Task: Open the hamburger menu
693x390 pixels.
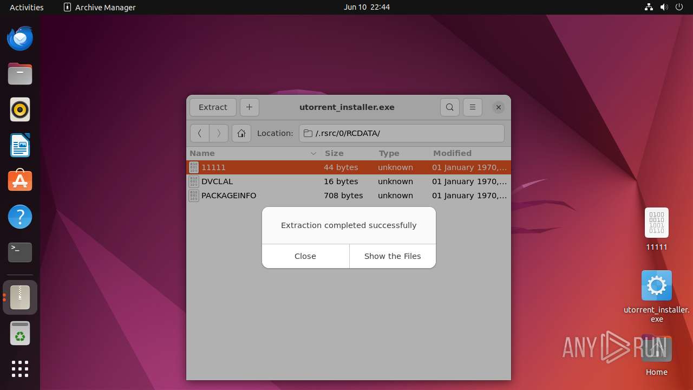Action: tap(473, 107)
